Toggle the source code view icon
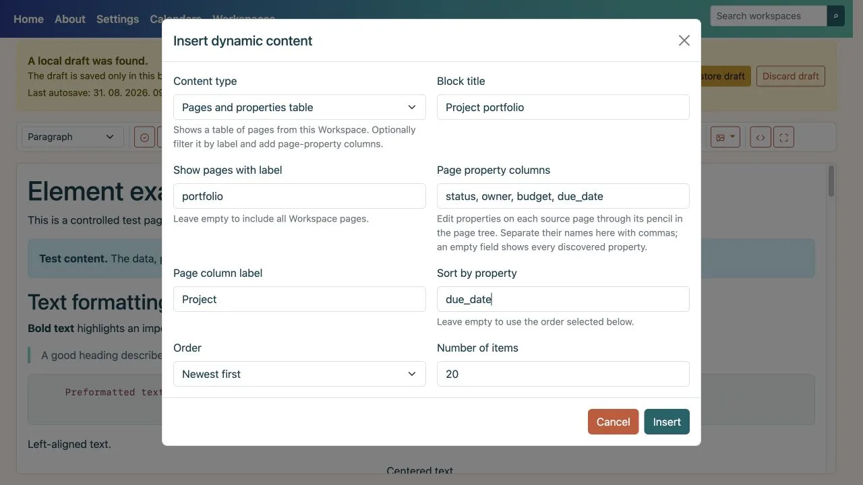This screenshot has width=863, height=485. point(761,137)
